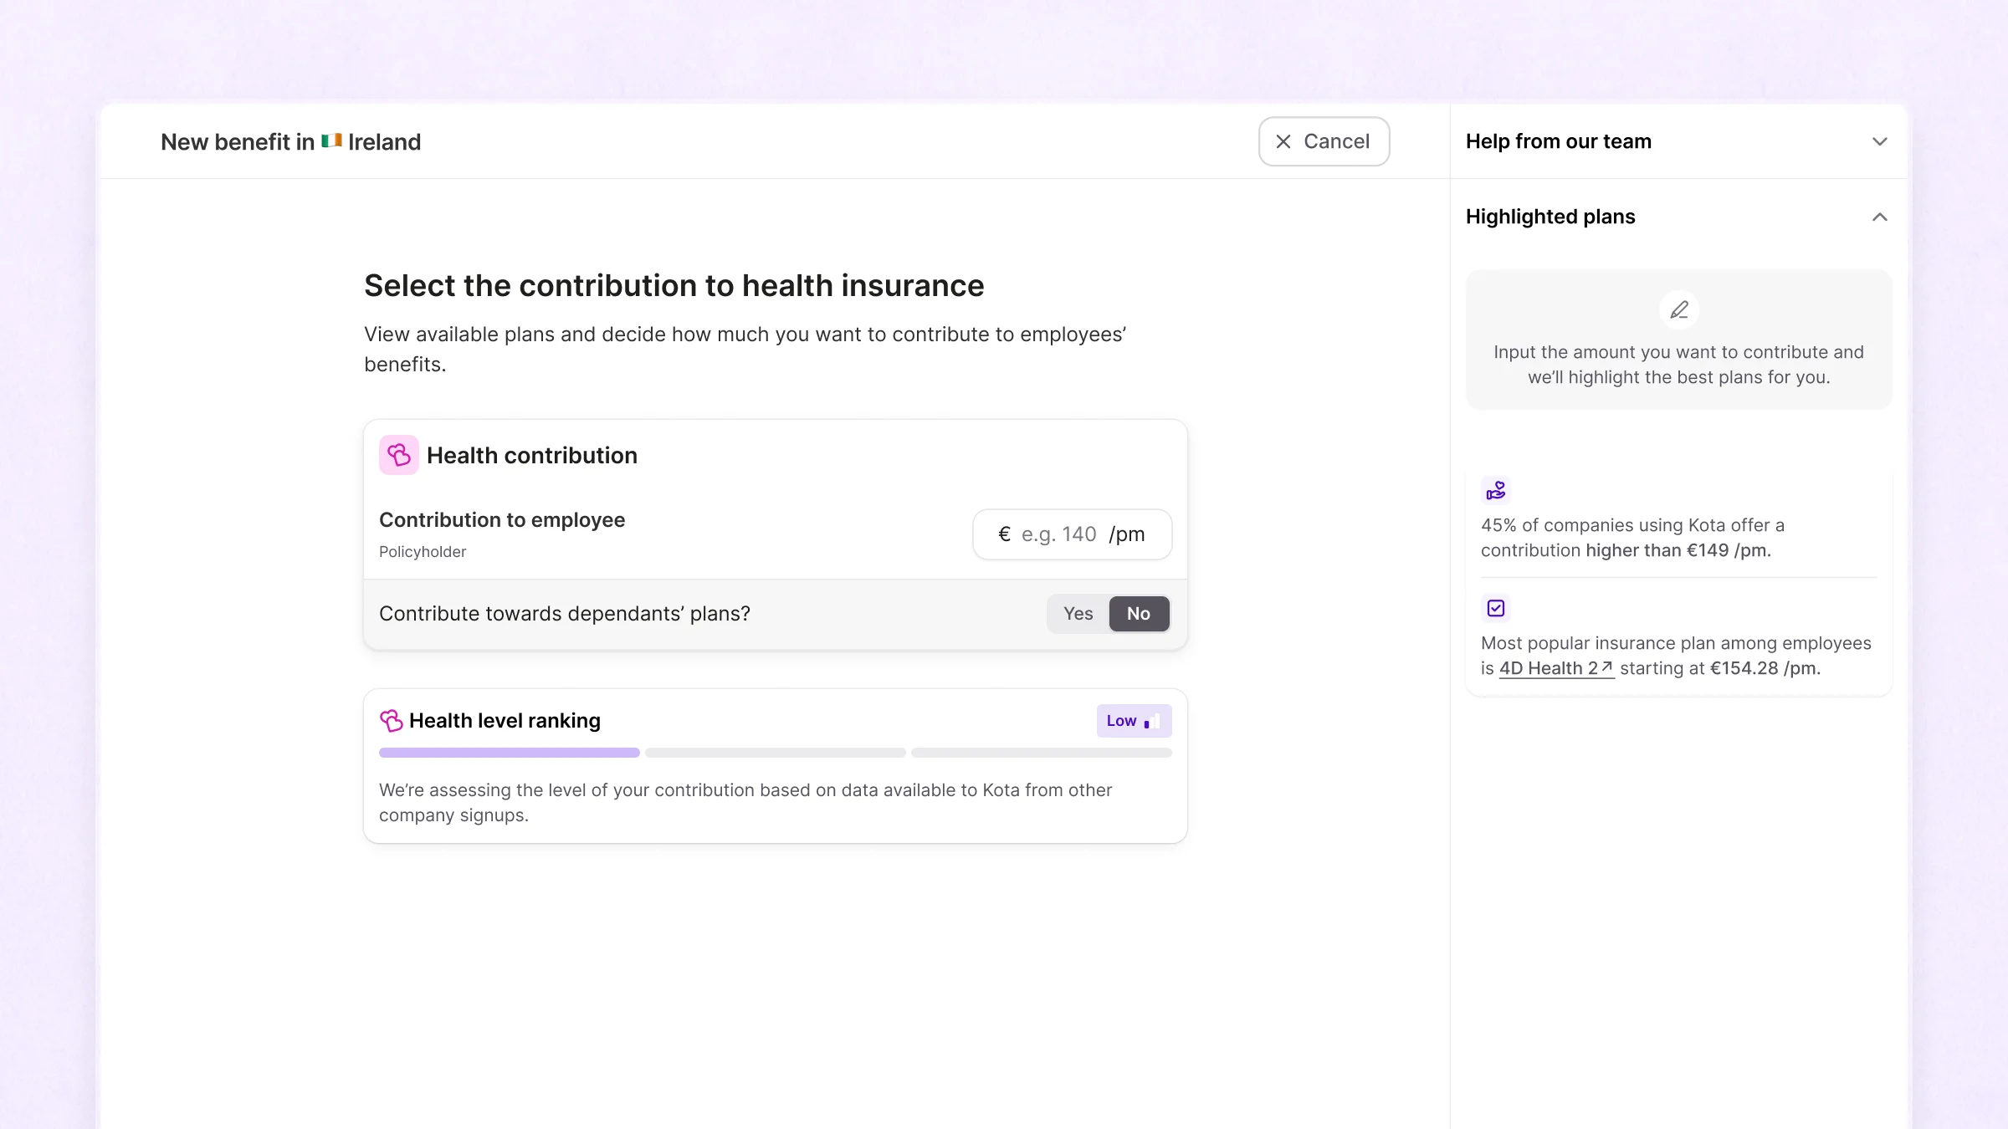Click the purple checkmark popular plan icon
Screen dimensions: 2008x1129
pyautogui.click(x=1495, y=609)
